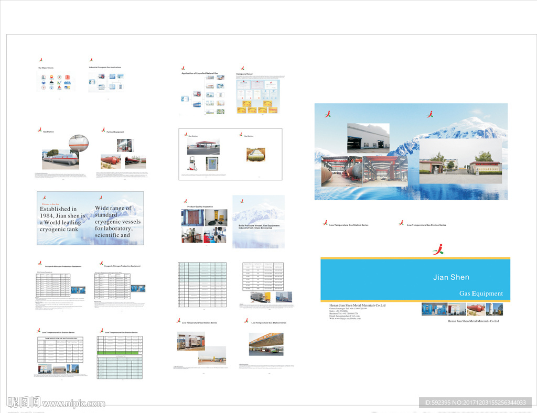The image size is (537, 413).
Task: Click 'Henan Jian Shen Metal Materials Co.Ltd' above contact details
Action: click(x=357, y=305)
